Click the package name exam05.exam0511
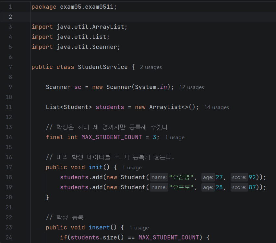The height and width of the screenshot is (243, 276). pos(87,7)
